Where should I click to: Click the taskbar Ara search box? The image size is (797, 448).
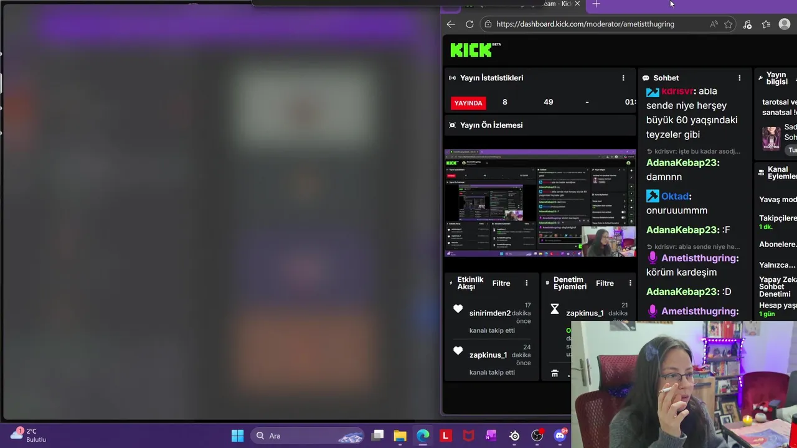pos(308,436)
